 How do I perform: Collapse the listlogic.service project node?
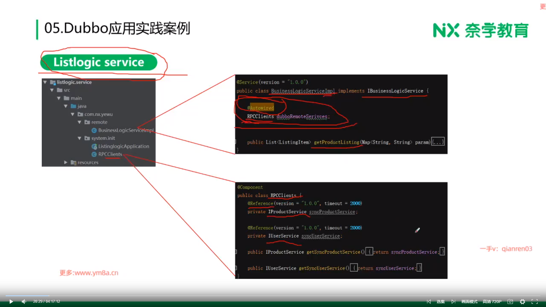[x=45, y=82]
